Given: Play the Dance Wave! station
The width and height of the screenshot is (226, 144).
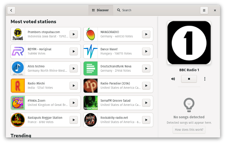Looking at the screenshot, I should pos(146,51).
